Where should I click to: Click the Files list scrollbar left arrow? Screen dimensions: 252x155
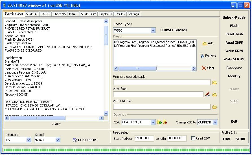click(116, 68)
